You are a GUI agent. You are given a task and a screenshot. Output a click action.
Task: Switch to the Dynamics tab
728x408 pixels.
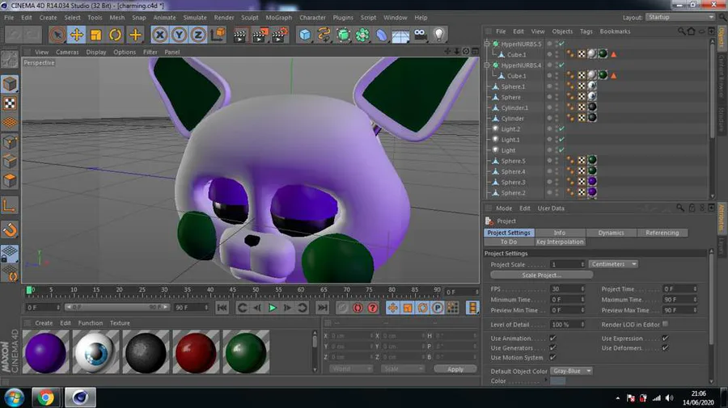tap(611, 233)
